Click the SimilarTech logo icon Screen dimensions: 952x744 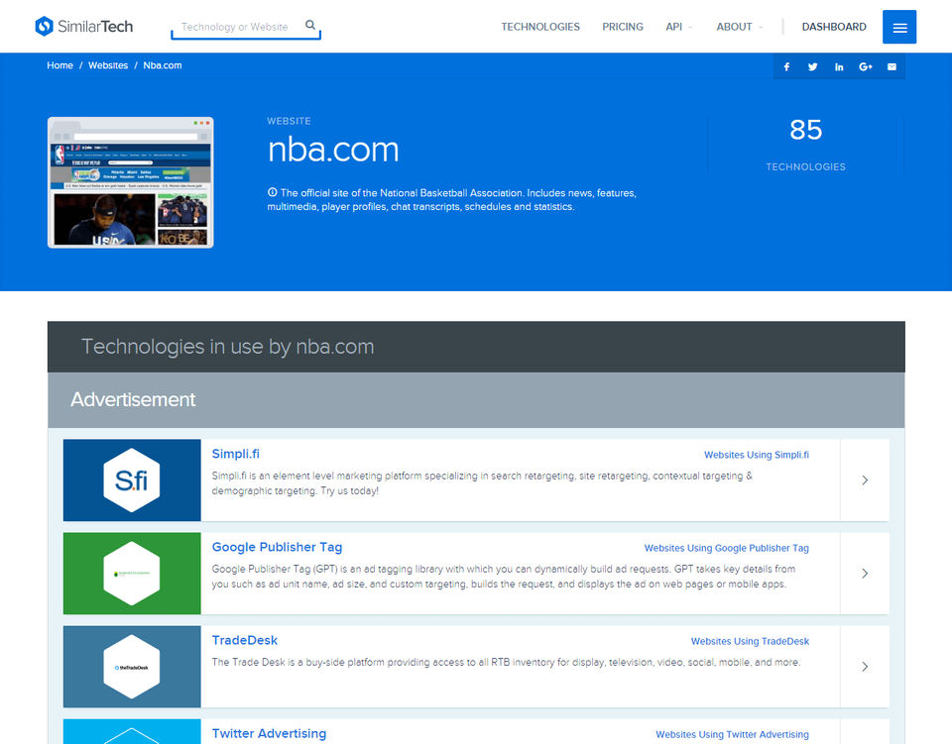pos(45,26)
